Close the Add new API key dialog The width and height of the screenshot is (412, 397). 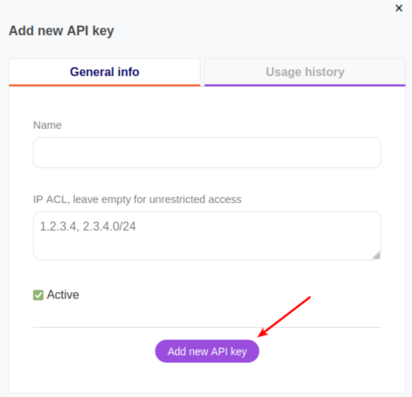click(x=399, y=8)
